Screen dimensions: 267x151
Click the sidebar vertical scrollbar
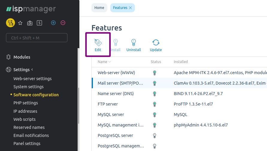point(79,106)
